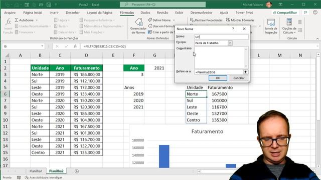Open the Lógica functions dropdown
The width and height of the screenshot is (321, 180).
[x=62, y=20]
